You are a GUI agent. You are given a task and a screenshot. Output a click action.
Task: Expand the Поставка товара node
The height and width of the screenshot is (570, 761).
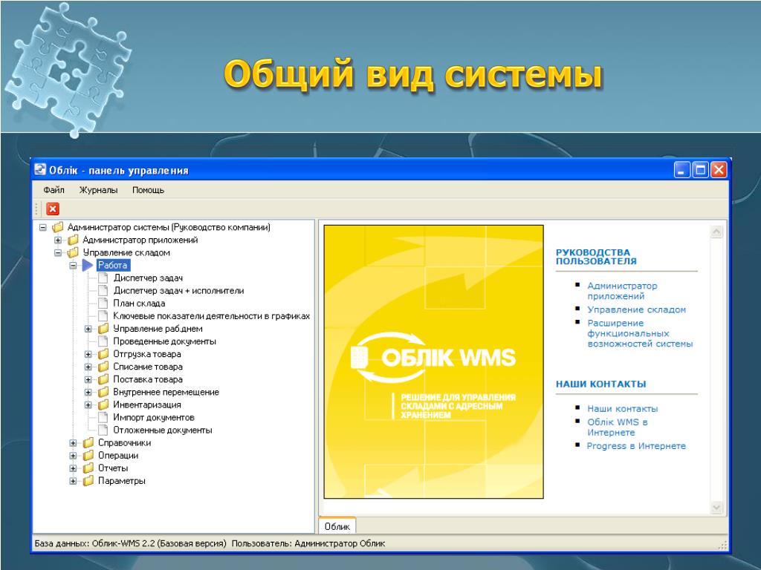(x=88, y=379)
